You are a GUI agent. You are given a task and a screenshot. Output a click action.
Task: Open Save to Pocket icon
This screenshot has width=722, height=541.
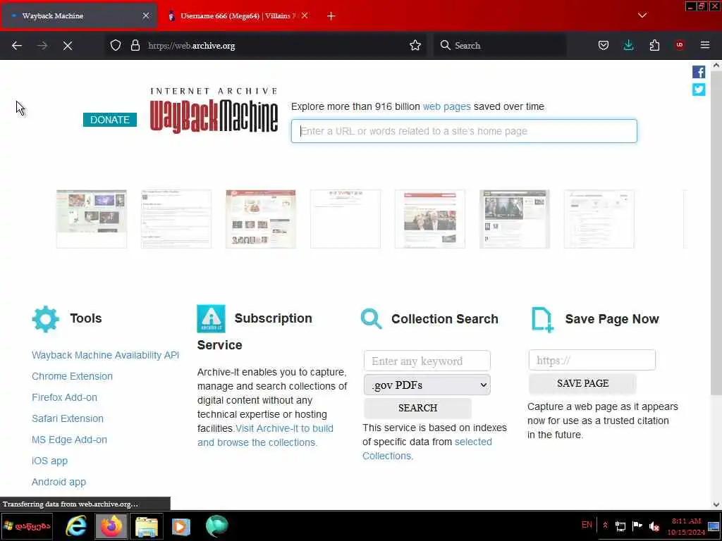pyautogui.click(x=604, y=45)
